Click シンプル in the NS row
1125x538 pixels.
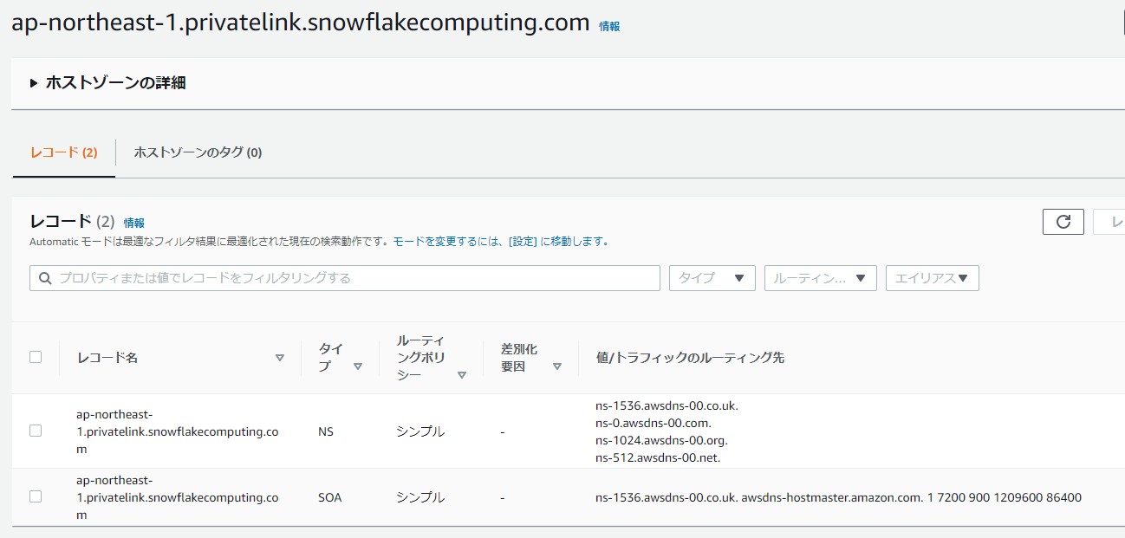click(420, 431)
